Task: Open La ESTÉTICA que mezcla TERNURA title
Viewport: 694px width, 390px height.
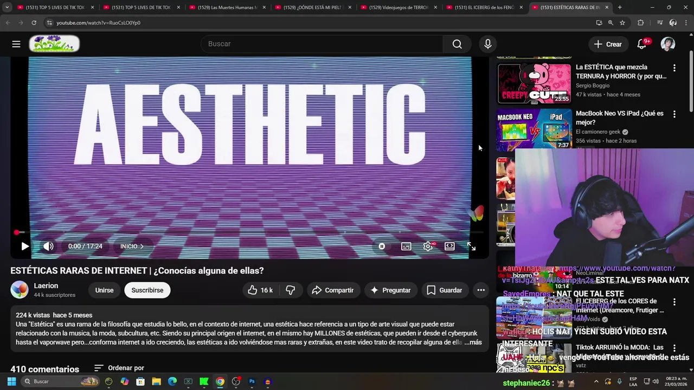Action: (621, 71)
